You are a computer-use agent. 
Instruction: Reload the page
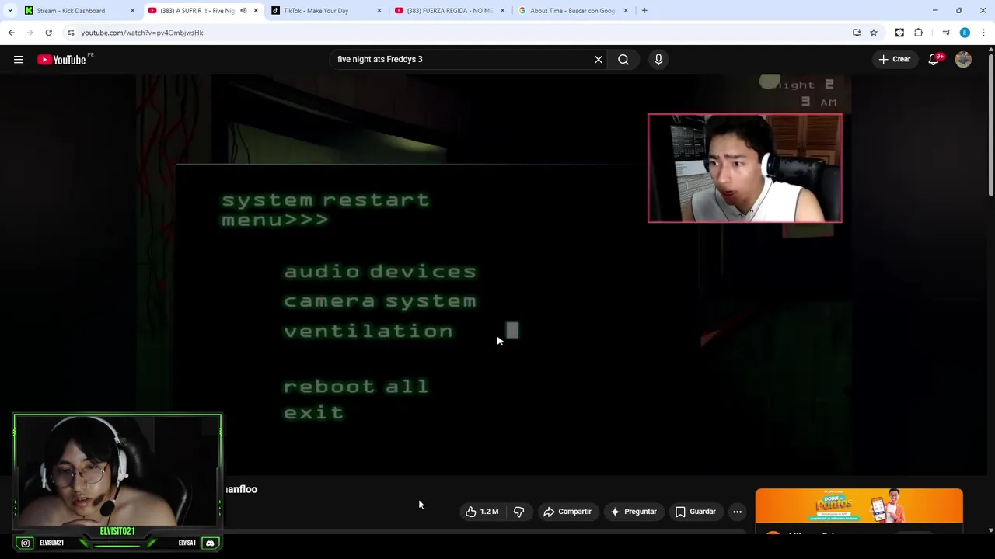coord(48,33)
